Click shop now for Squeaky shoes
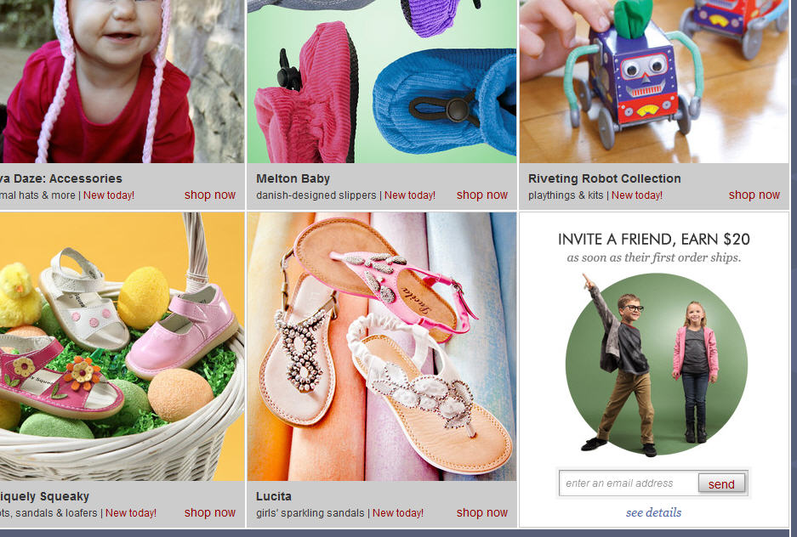The width and height of the screenshot is (797, 537). click(x=210, y=512)
